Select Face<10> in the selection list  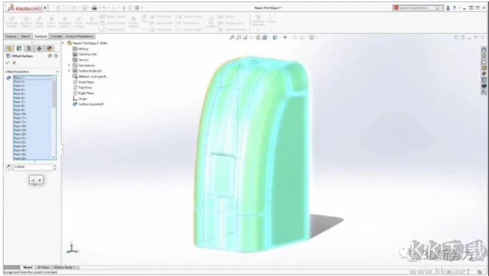tap(32, 114)
